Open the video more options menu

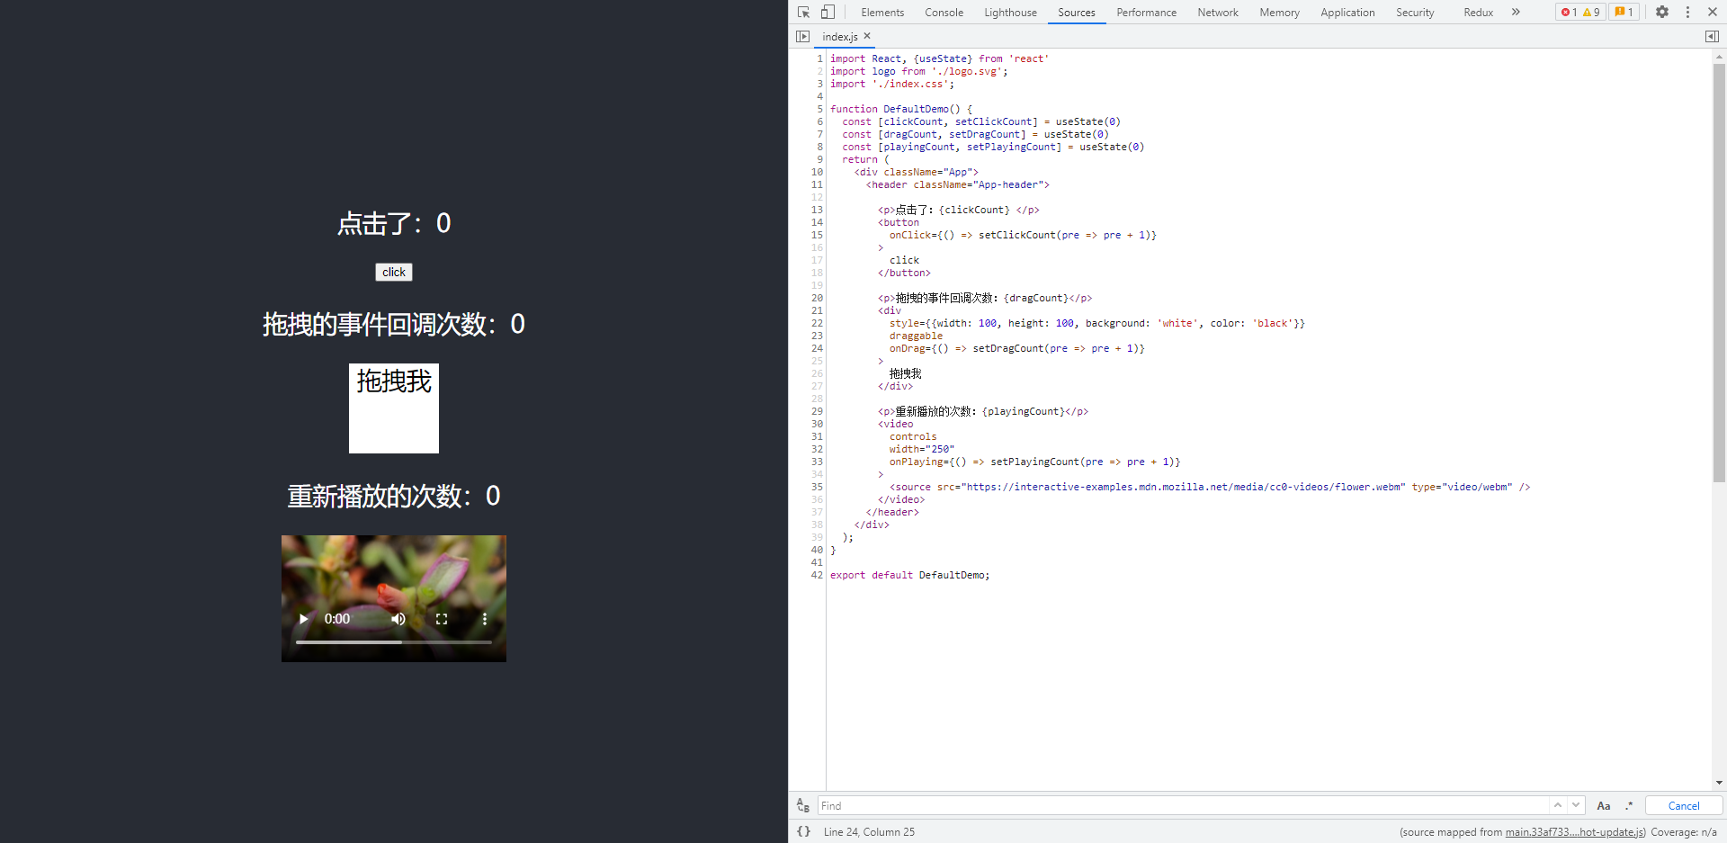[484, 619]
